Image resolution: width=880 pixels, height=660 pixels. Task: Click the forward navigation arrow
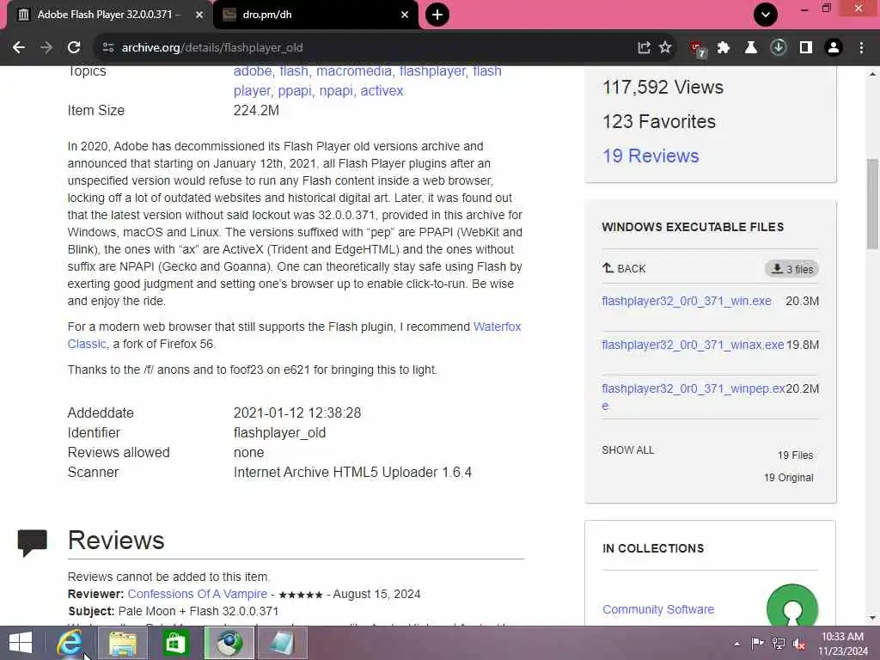(46, 48)
